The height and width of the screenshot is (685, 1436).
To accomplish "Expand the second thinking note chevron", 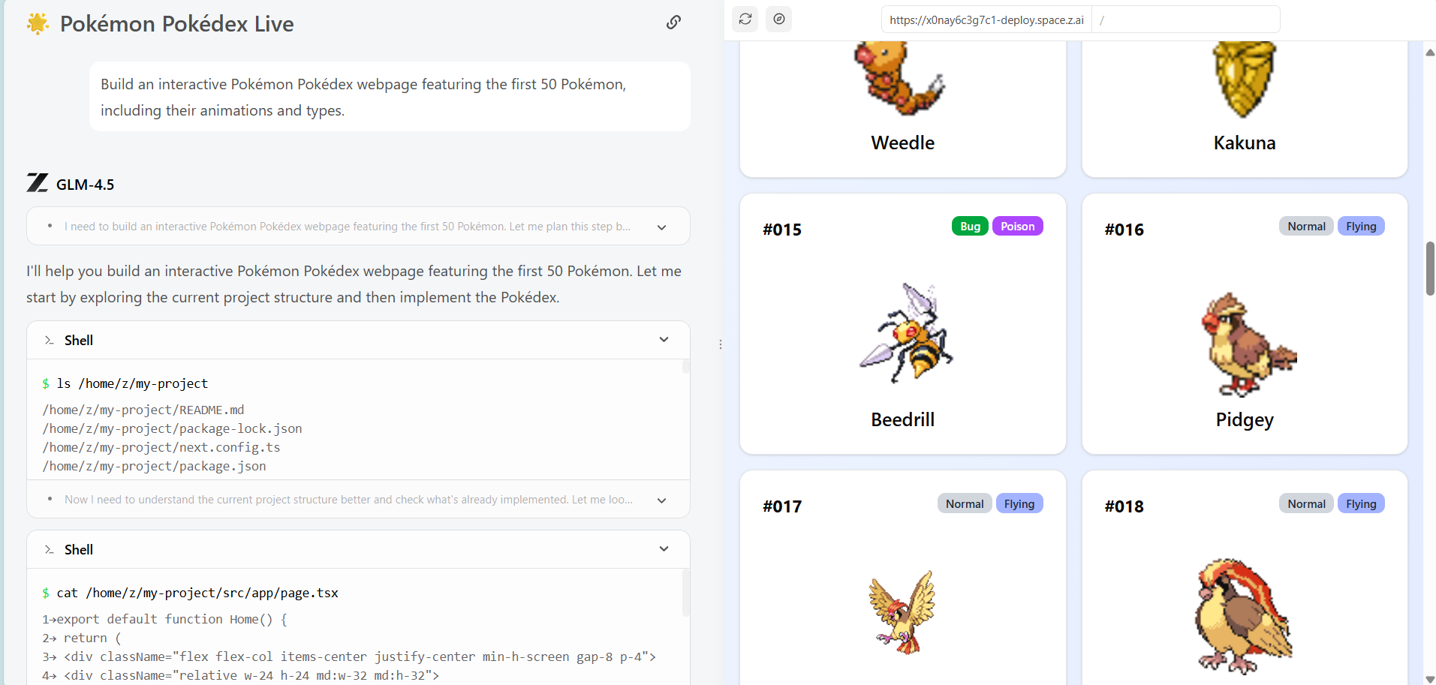I will click(661, 500).
